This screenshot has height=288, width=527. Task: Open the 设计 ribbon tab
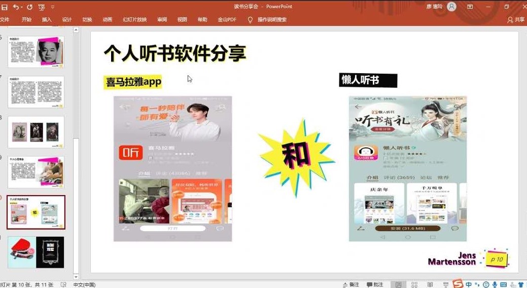67,19
